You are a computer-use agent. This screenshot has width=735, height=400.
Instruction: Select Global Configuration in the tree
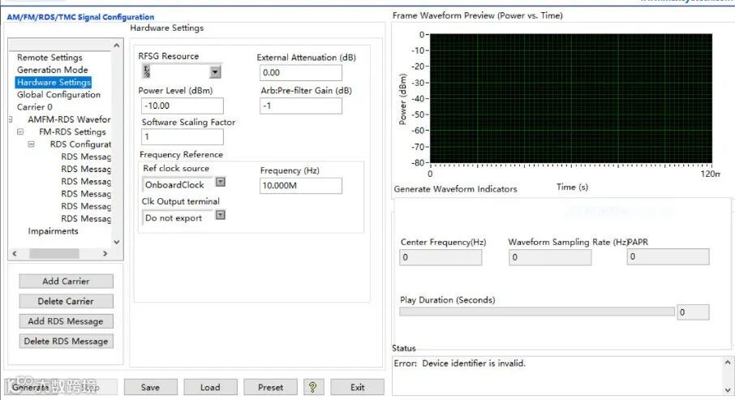[x=58, y=95]
